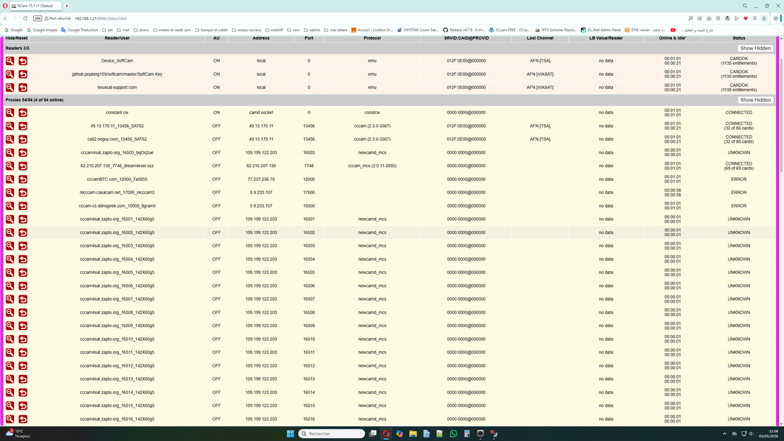Toggle AU ON for linuxsat-support.com
Screen dimensions: 784x441
(x=216, y=87)
